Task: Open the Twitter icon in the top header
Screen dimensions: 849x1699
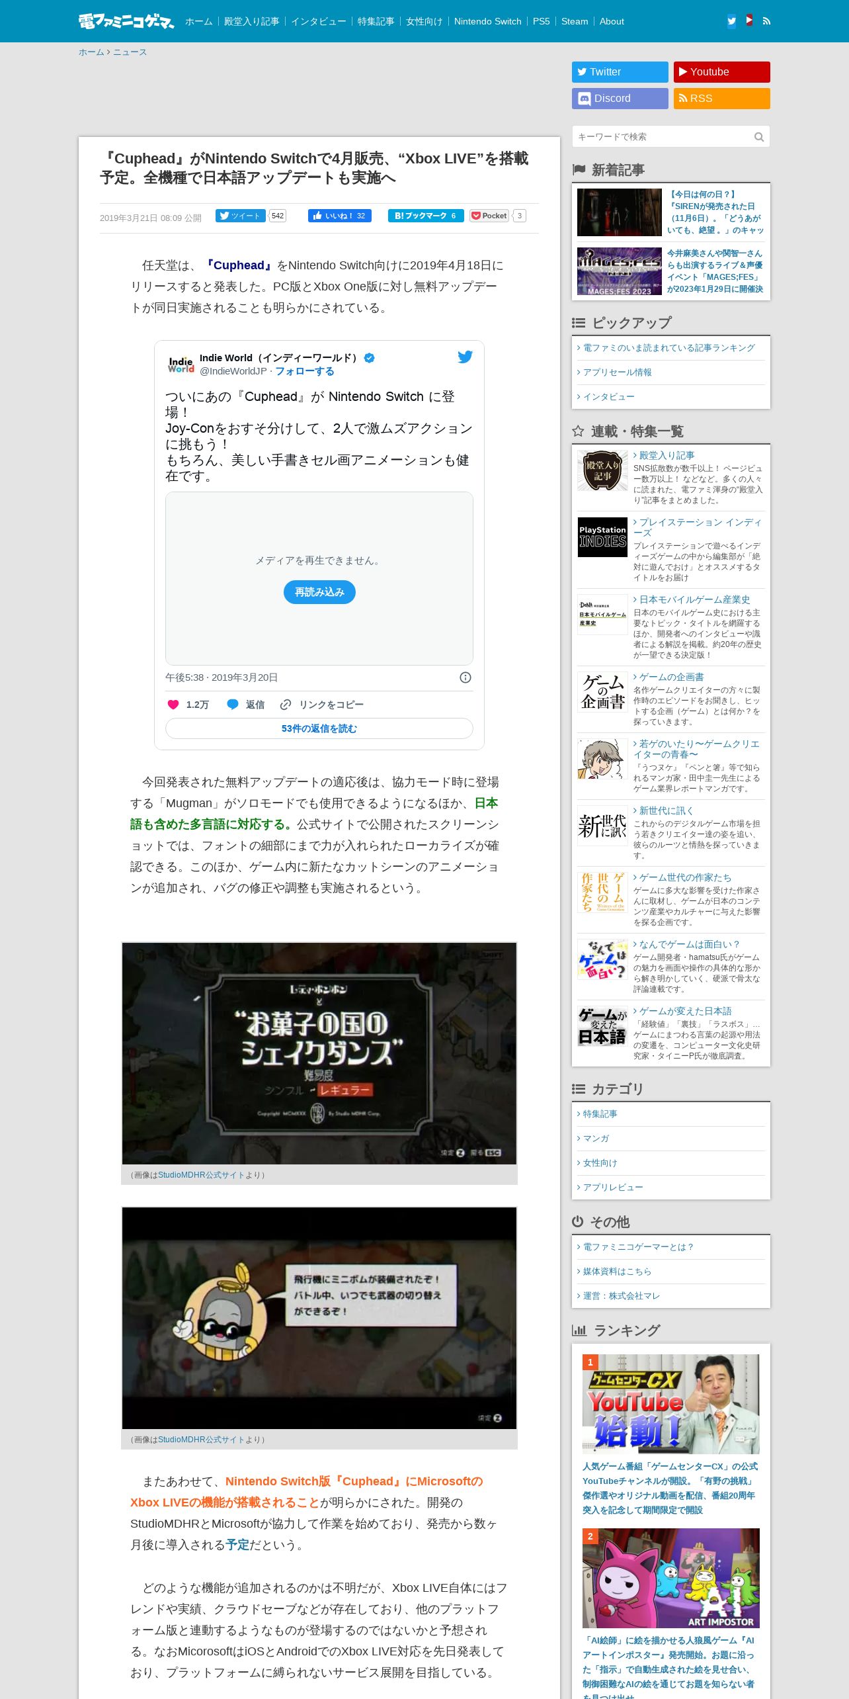Action: point(731,21)
